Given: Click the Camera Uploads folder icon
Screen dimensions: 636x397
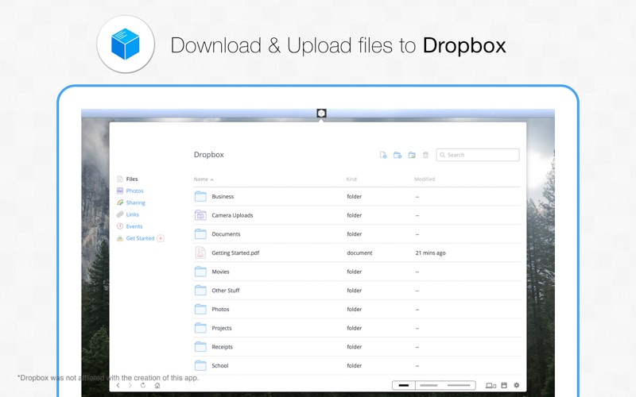Looking at the screenshot, I should click(x=200, y=215).
